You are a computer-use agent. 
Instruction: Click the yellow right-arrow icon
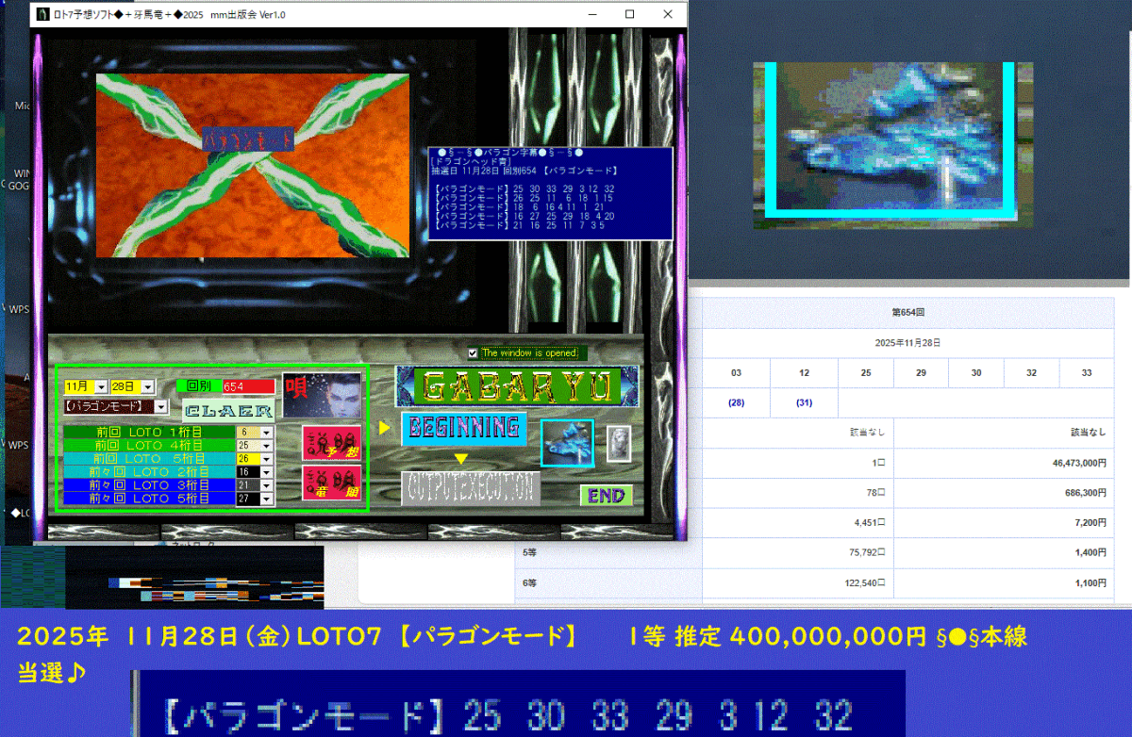(383, 427)
